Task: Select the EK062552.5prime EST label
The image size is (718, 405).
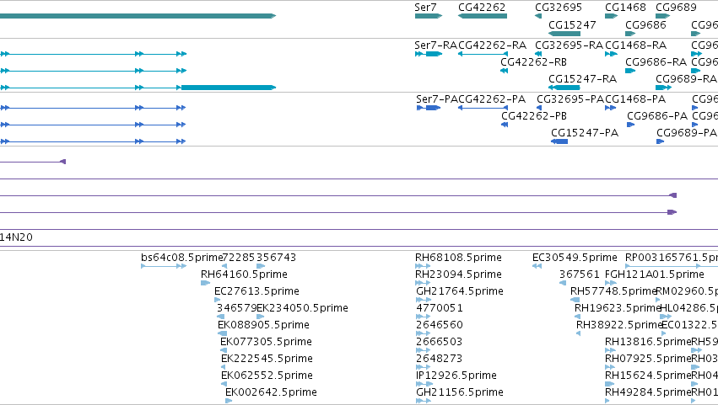Action: [x=267, y=376]
